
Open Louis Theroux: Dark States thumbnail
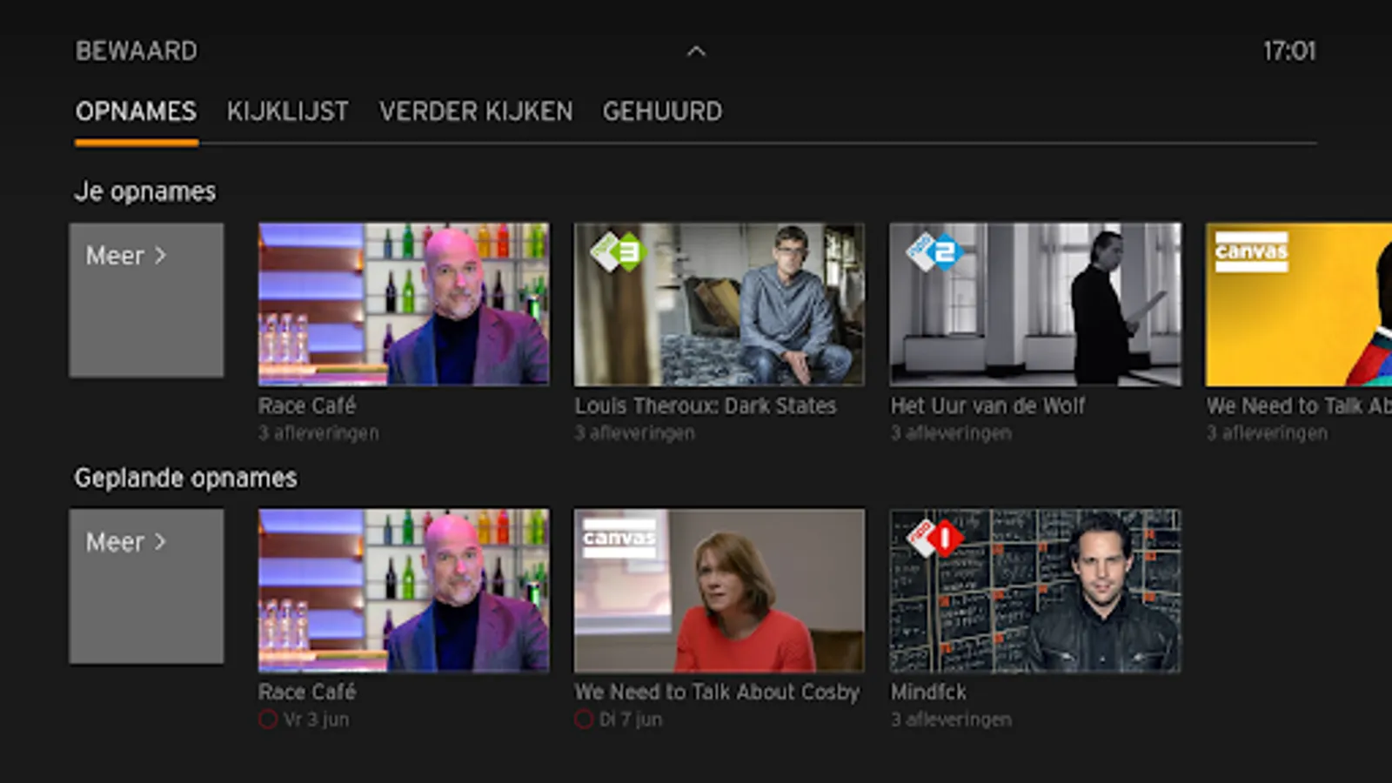(x=719, y=304)
